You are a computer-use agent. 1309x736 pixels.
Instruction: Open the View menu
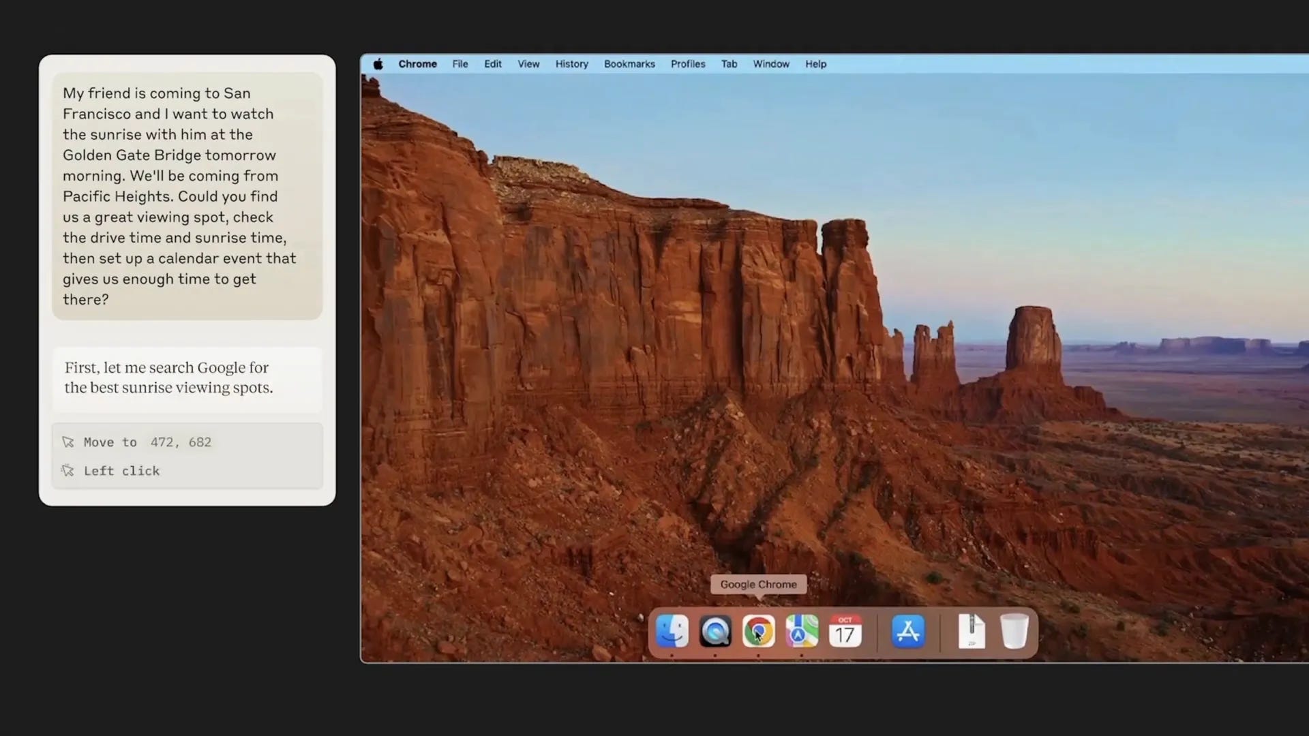(528, 64)
